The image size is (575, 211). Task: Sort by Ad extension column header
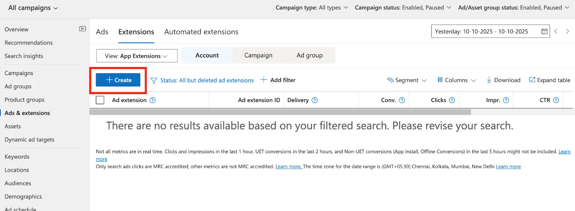coord(129,100)
